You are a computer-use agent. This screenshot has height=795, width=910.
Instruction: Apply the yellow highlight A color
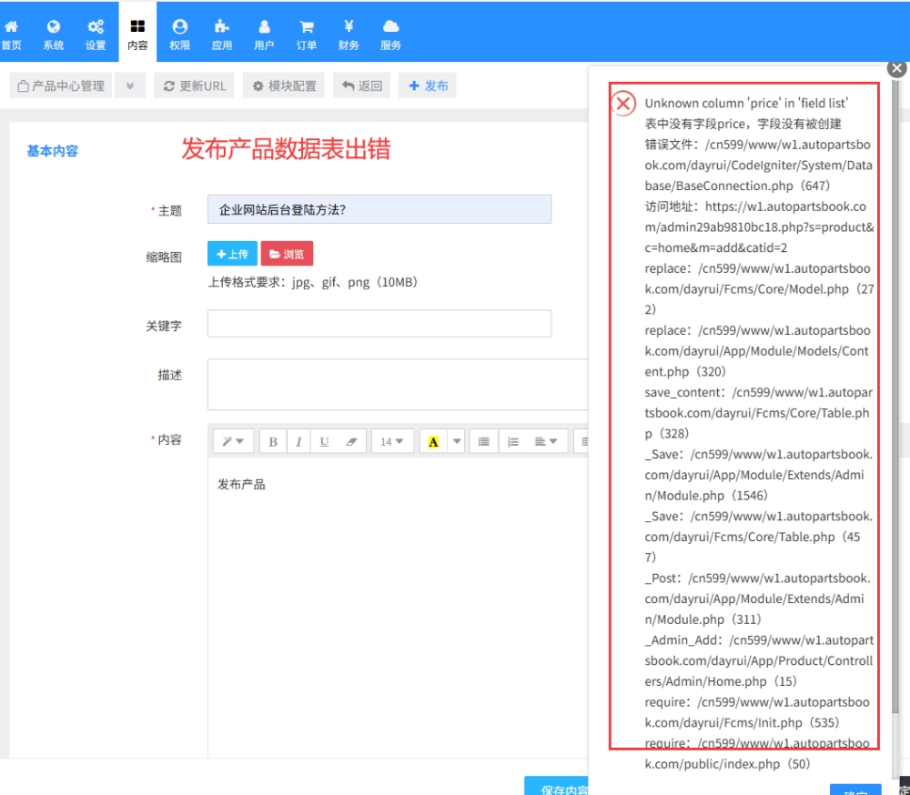(433, 441)
